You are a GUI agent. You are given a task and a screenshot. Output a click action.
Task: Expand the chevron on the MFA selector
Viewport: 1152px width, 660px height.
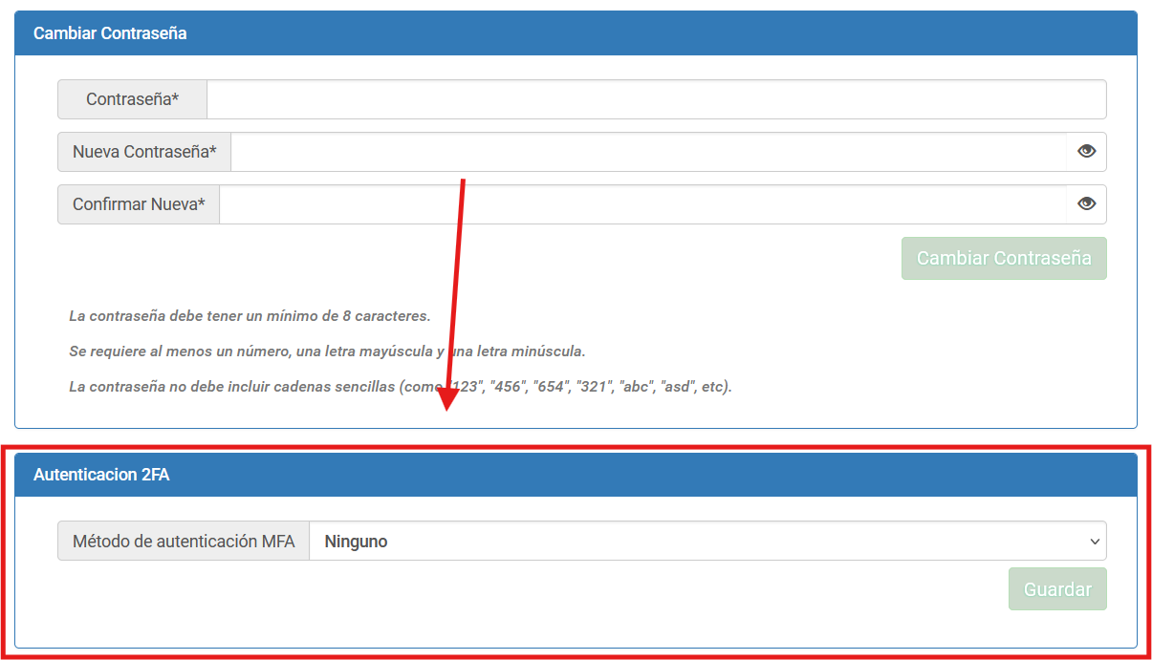click(1095, 542)
